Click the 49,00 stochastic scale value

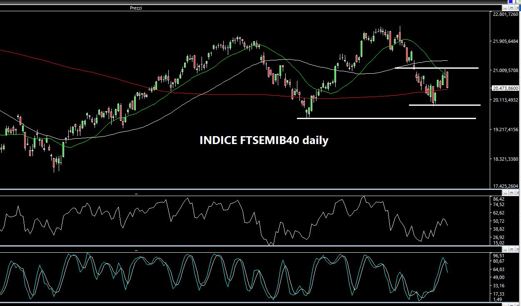click(499, 277)
